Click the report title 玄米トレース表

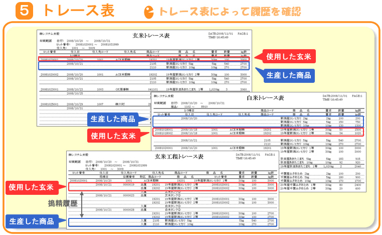[151, 36]
